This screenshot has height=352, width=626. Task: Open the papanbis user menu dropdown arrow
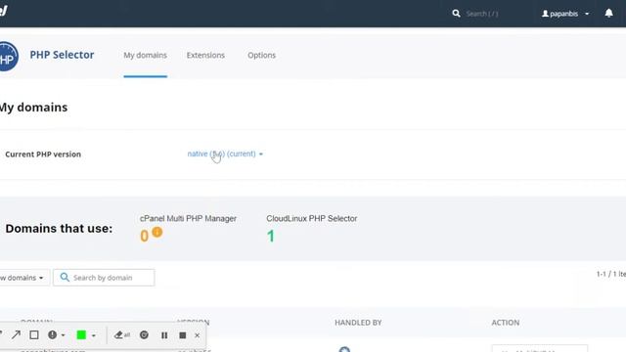click(587, 14)
